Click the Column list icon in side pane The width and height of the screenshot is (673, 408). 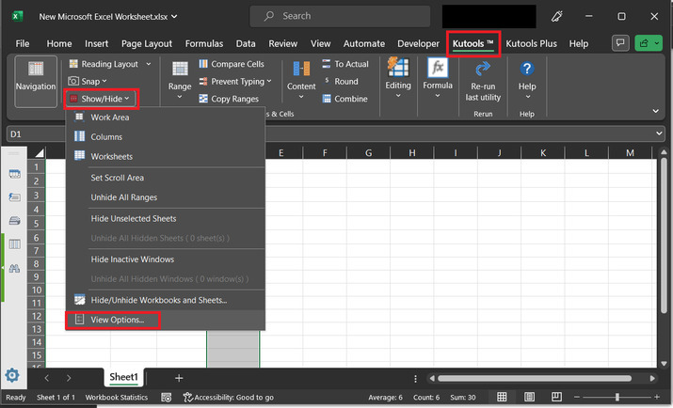pyautogui.click(x=14, y=244)
